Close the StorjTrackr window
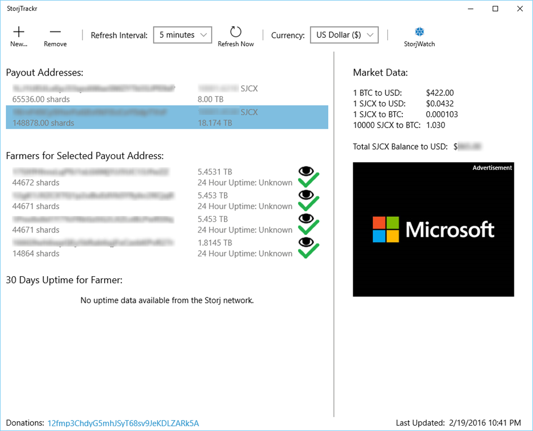533x431 pixels. [520, 9]
